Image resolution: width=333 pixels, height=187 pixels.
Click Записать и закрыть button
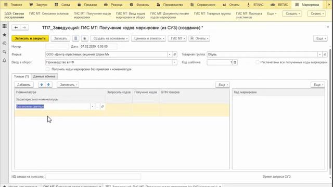click(30, 38)
